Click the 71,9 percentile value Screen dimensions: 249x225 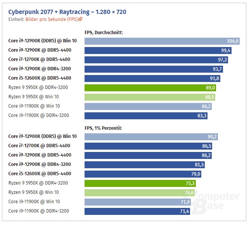click(x=185, y=202)
